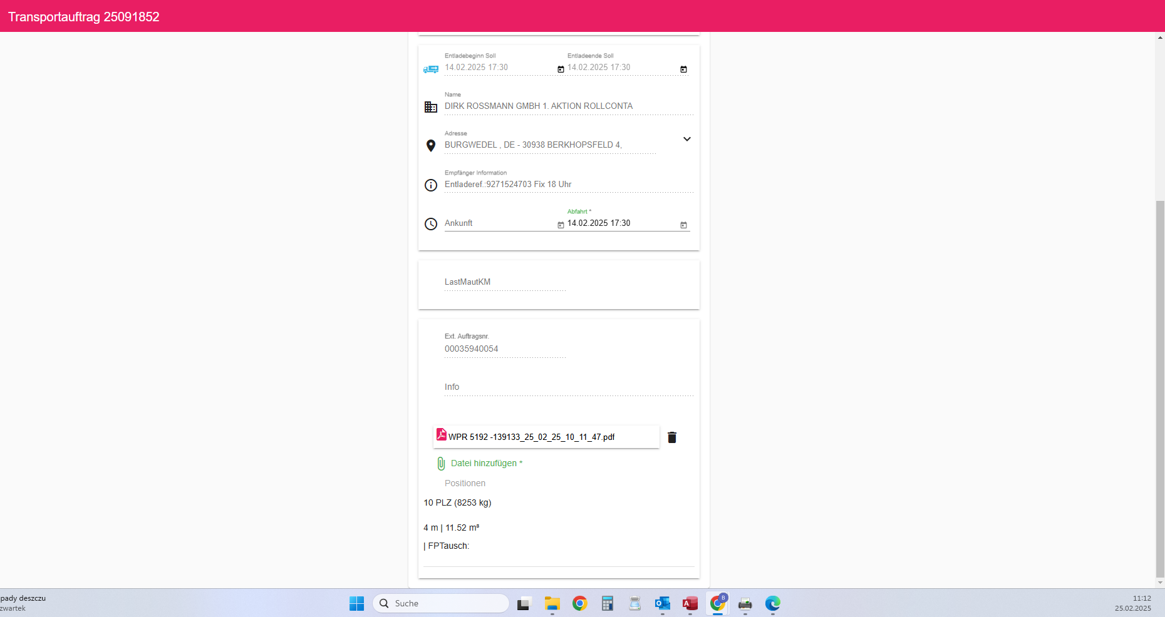Click the clock icon beside Ankunft
This screenshot has width=1165, height=617.
coord(431,224)
